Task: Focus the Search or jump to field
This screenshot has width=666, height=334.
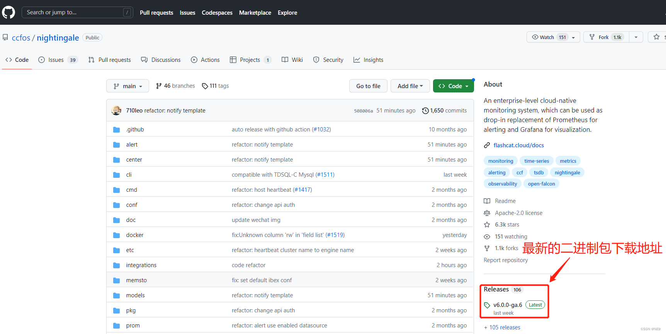Action: pos(77,12)
